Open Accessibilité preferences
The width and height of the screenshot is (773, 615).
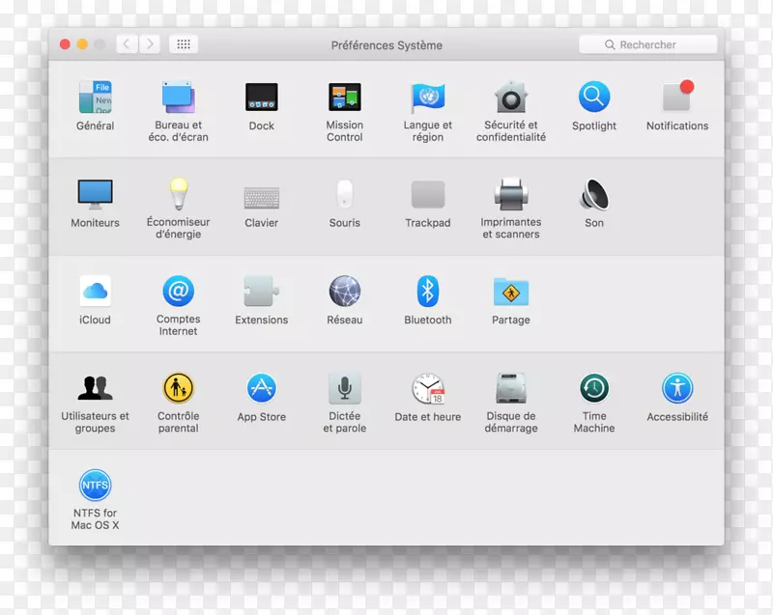pyautogui.click(x=676, y=389)
